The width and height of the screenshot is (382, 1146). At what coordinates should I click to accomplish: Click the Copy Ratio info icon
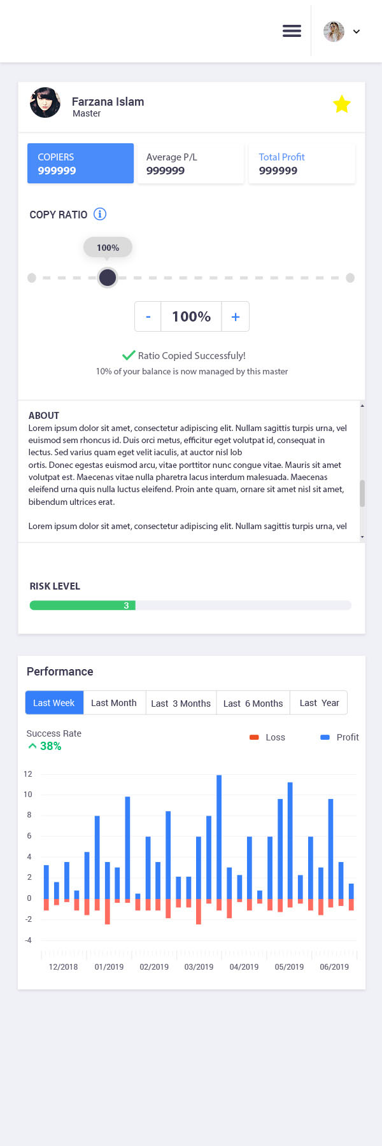(100, 214)
